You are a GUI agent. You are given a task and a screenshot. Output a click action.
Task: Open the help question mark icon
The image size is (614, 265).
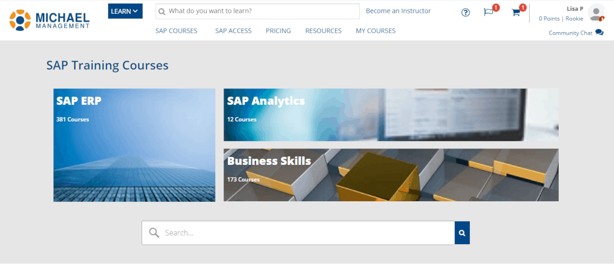pyautogui.click(x=466, y=13)
